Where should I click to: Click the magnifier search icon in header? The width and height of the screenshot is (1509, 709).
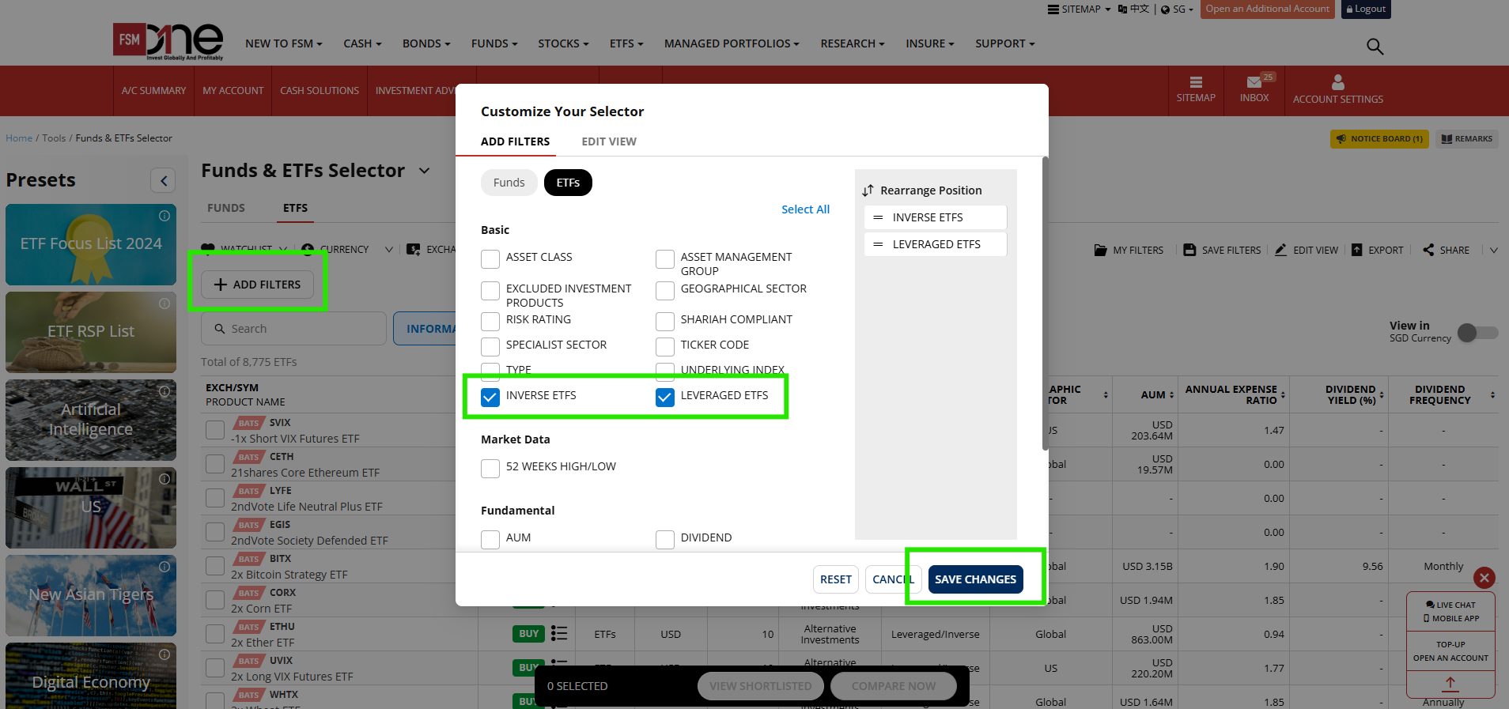coord(1375,47)
